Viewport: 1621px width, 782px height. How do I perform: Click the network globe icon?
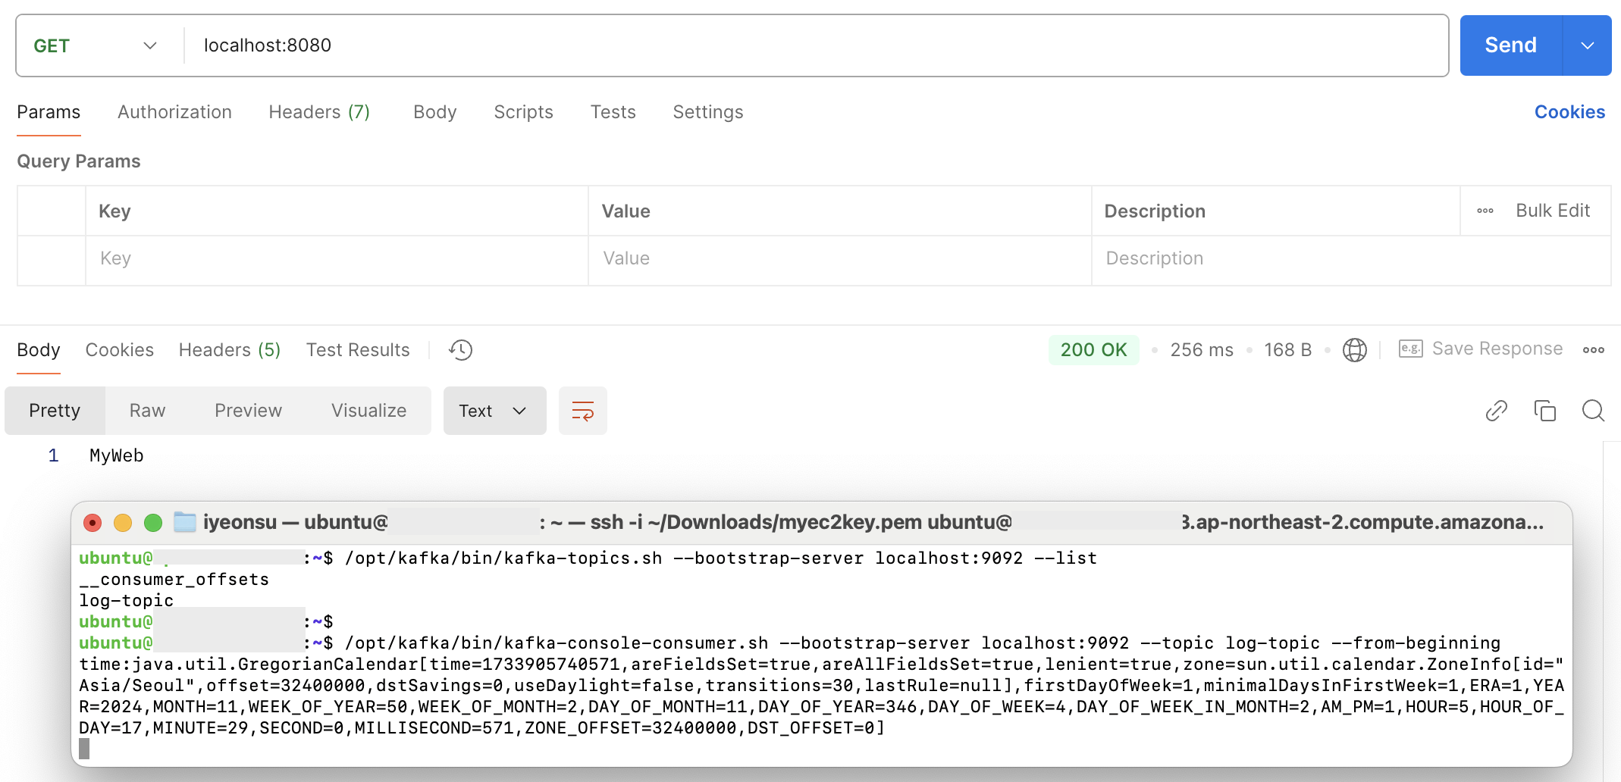(1354, 350)
